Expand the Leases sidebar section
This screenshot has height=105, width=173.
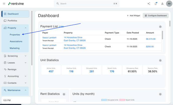[x=25, y=63]
